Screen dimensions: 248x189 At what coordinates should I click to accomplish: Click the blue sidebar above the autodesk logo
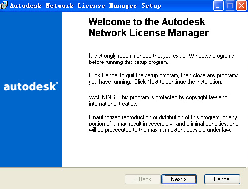point(31,46)
